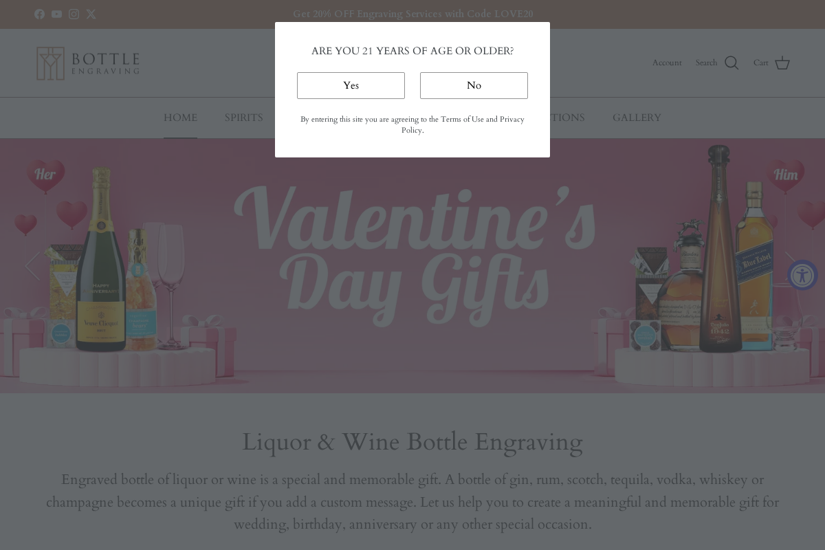
Task: Advance to next carousel slide
Action: (x=791, y=265)
